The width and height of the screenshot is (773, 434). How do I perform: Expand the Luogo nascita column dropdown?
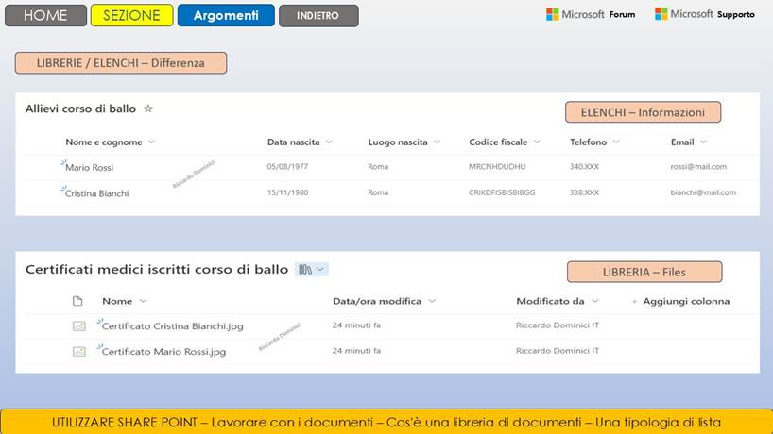[x=437, y=142]
